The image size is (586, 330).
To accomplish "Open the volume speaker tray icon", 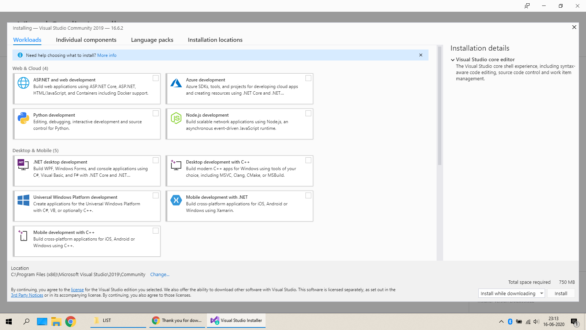I will click(x=537, y=322).
